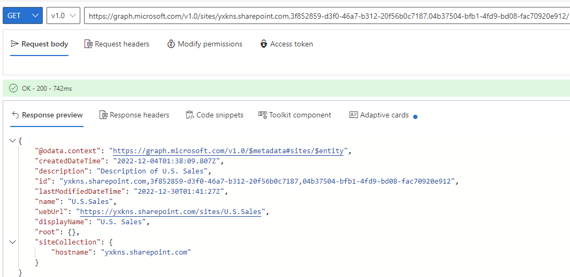Open the Response headers tab
The width and height of the screenshot is (570, 277).
coord(134,115)
